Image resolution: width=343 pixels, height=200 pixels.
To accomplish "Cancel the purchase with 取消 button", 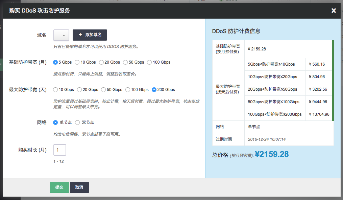I will tap(79, 187).
